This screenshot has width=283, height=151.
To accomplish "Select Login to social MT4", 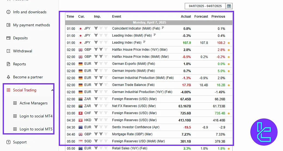I will (36, 116).
